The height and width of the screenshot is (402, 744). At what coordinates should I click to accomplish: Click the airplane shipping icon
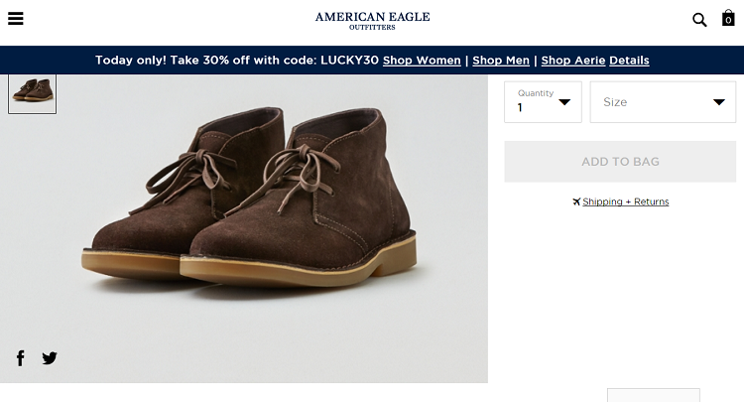(x=576, y=201)
